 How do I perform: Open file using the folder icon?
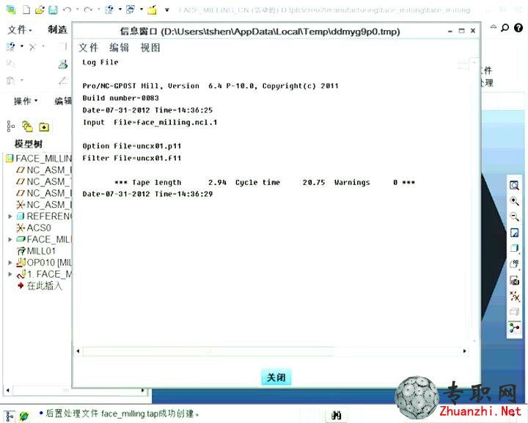pyautogui.click(x=40, y=10)
